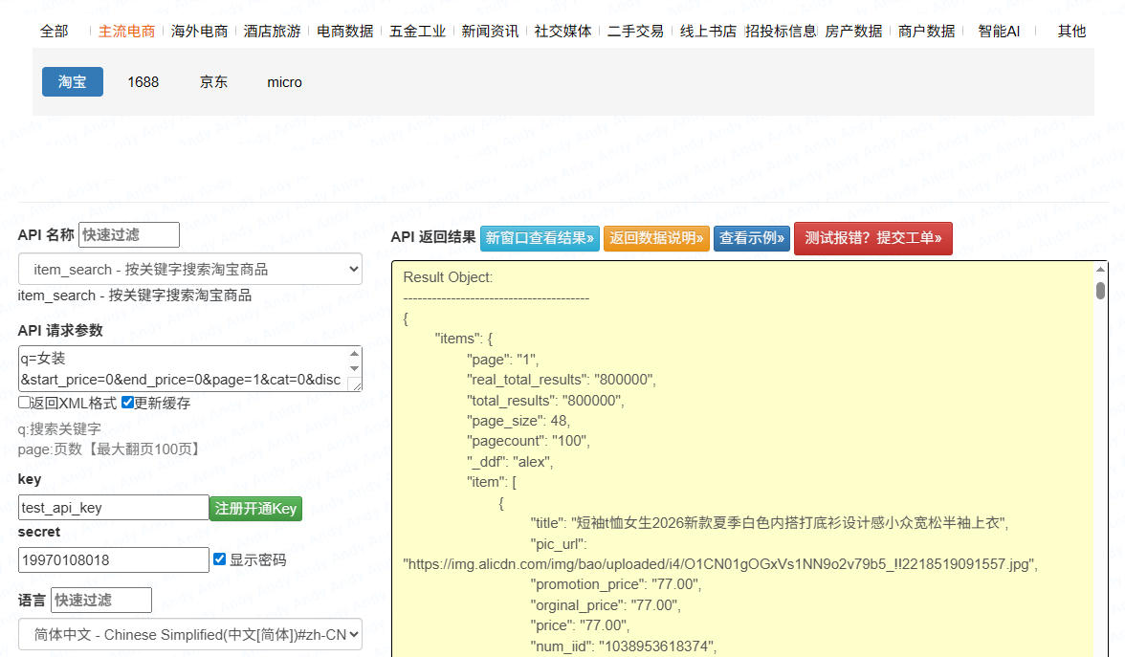Switch to 智能AI category

coord(999,32)
